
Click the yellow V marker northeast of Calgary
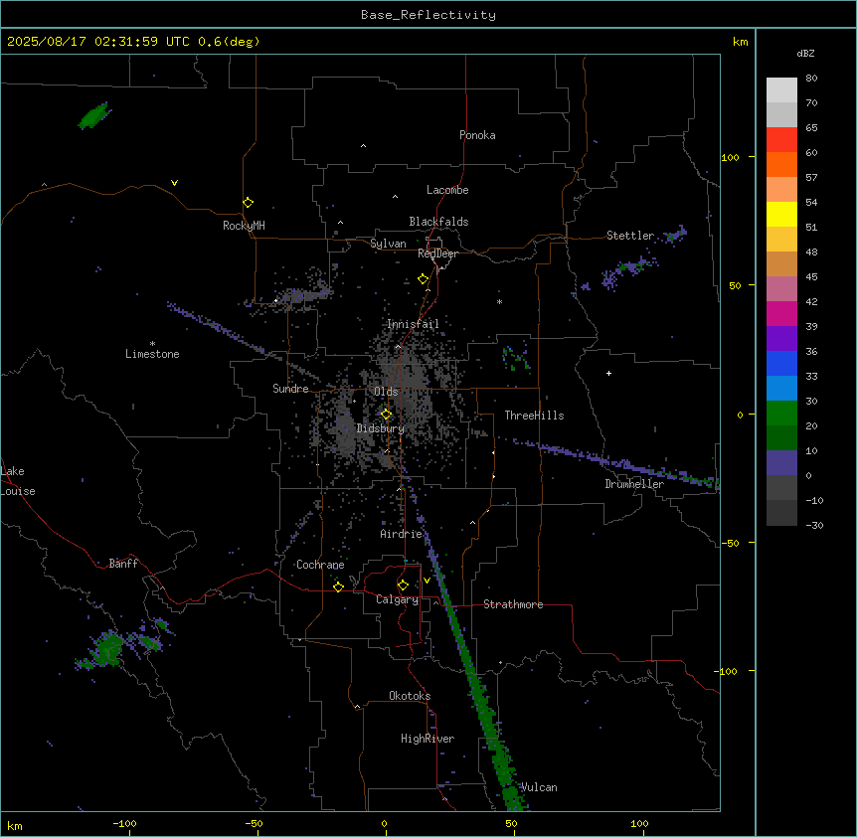[x=427, y=581]
